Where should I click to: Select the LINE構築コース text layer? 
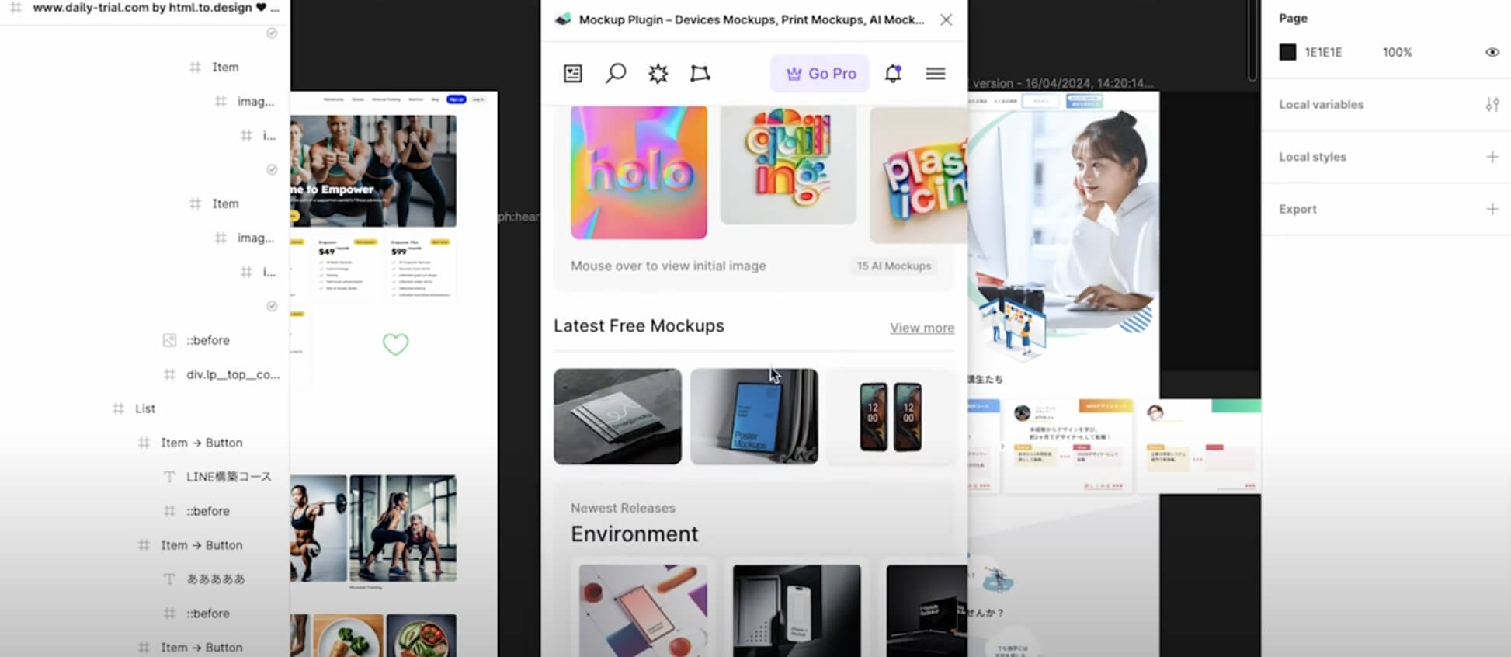pos(228,477)
